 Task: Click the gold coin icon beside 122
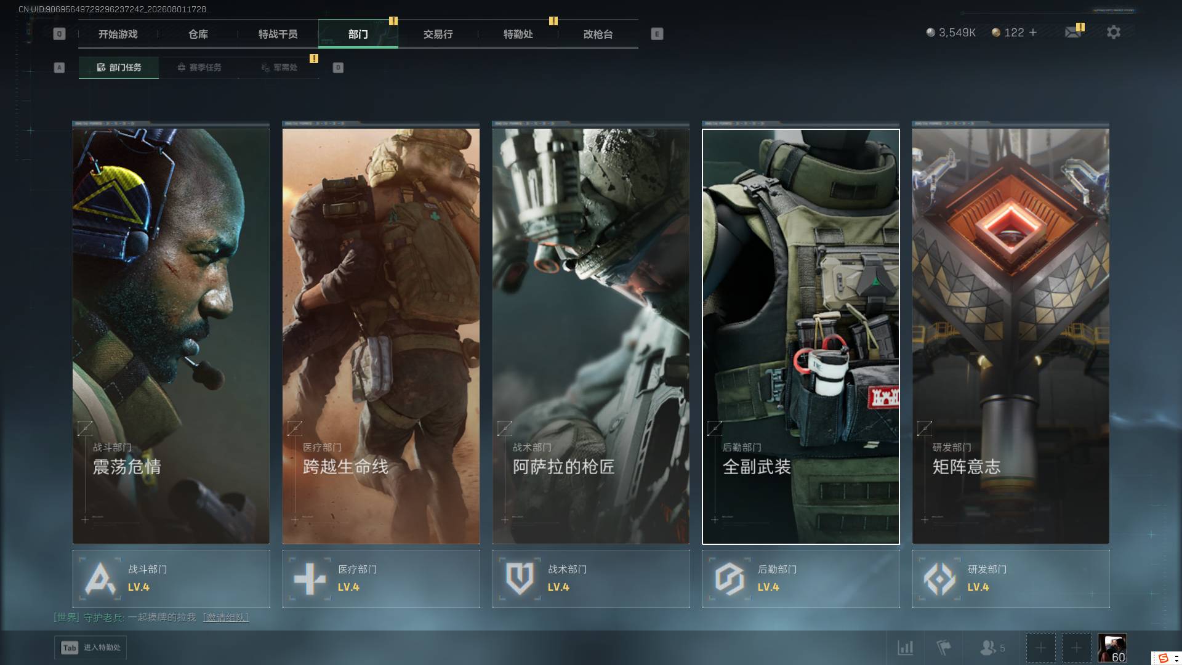pos(996,32)
